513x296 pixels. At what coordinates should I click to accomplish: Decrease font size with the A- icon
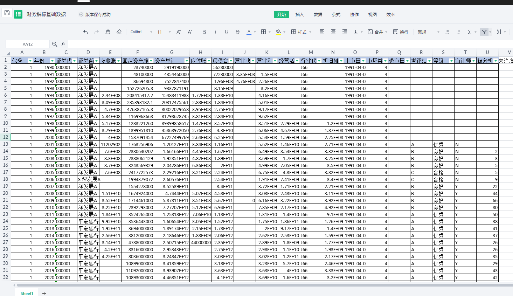tap(190, 32)
